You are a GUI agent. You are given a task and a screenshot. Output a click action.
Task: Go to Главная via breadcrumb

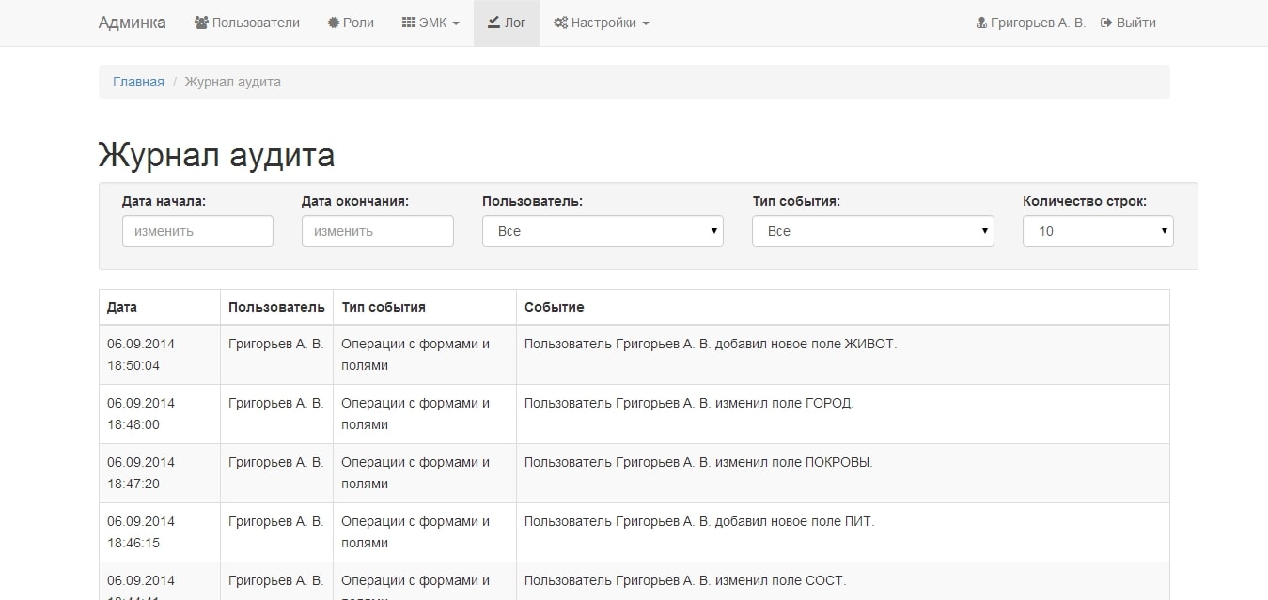click(x=138, y=82)
